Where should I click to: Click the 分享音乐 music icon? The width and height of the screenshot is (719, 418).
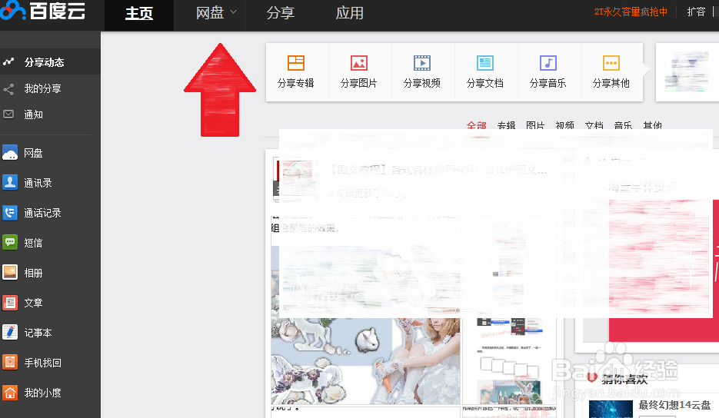[548, 63]
